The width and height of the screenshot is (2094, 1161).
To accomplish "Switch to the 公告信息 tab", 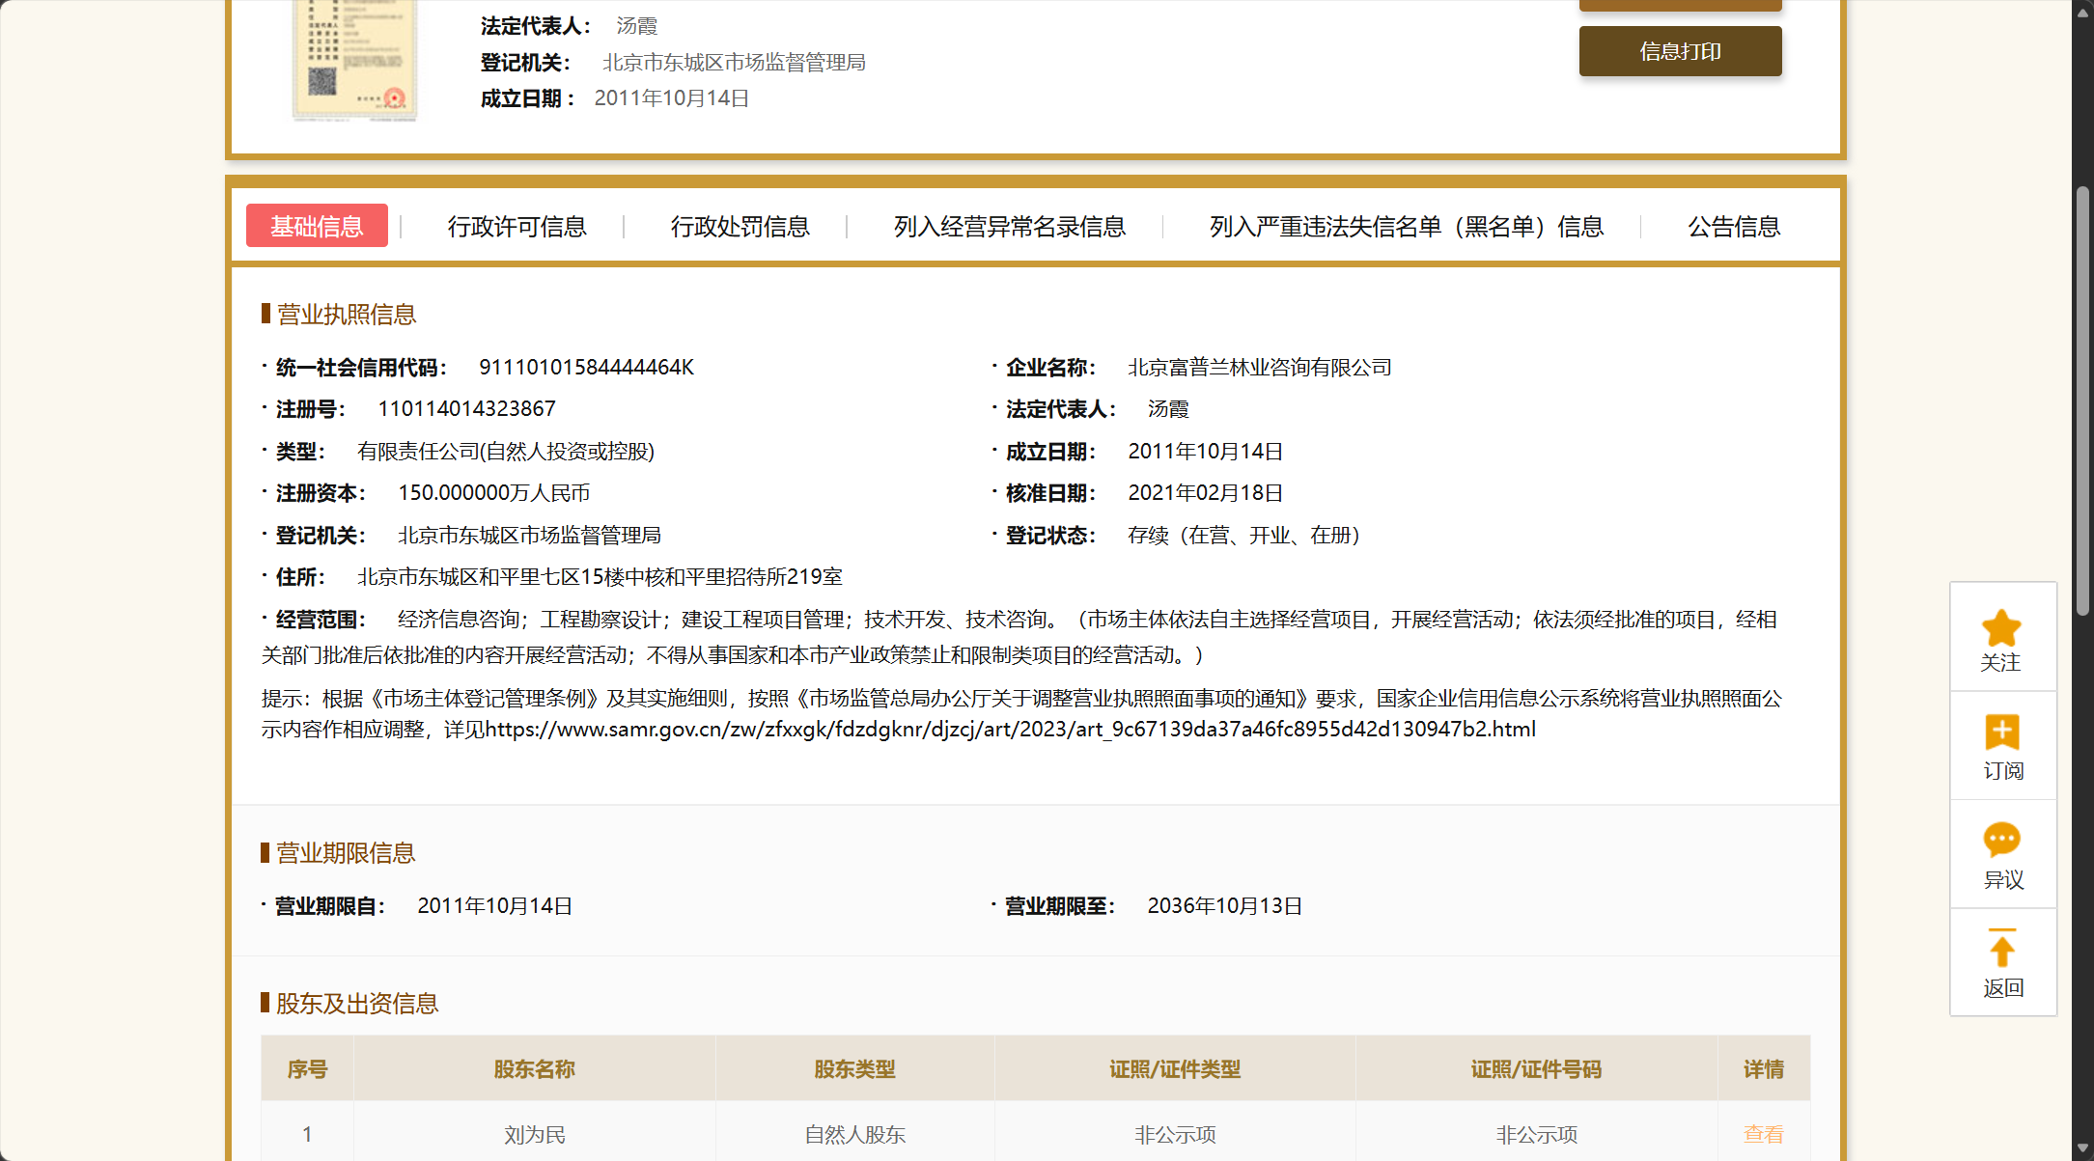I will click(x=1733, y=227).
